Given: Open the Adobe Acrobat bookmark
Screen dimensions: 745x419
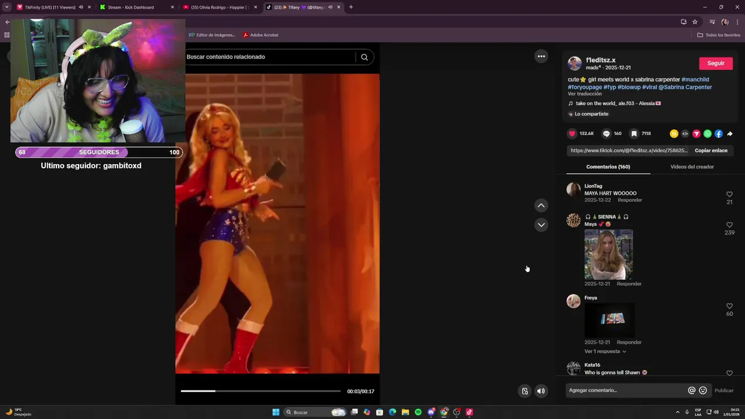Looking at the screenshot, I should [x=261, y=35].
